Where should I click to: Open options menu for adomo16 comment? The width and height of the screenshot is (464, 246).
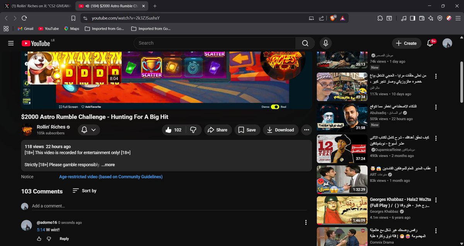306,222
